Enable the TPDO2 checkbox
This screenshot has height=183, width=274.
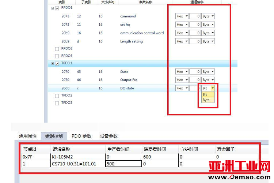57,96
